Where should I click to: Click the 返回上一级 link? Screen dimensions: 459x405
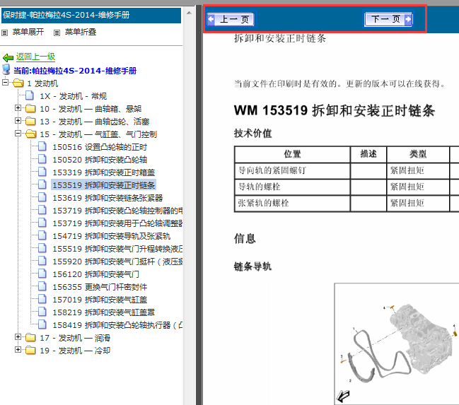click(35, 57)
